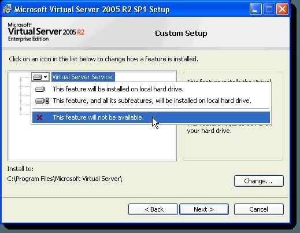This screenshot has height=233, width=300.
Task: Choose 'This feature will not be available'
Action: coord(151,117)
